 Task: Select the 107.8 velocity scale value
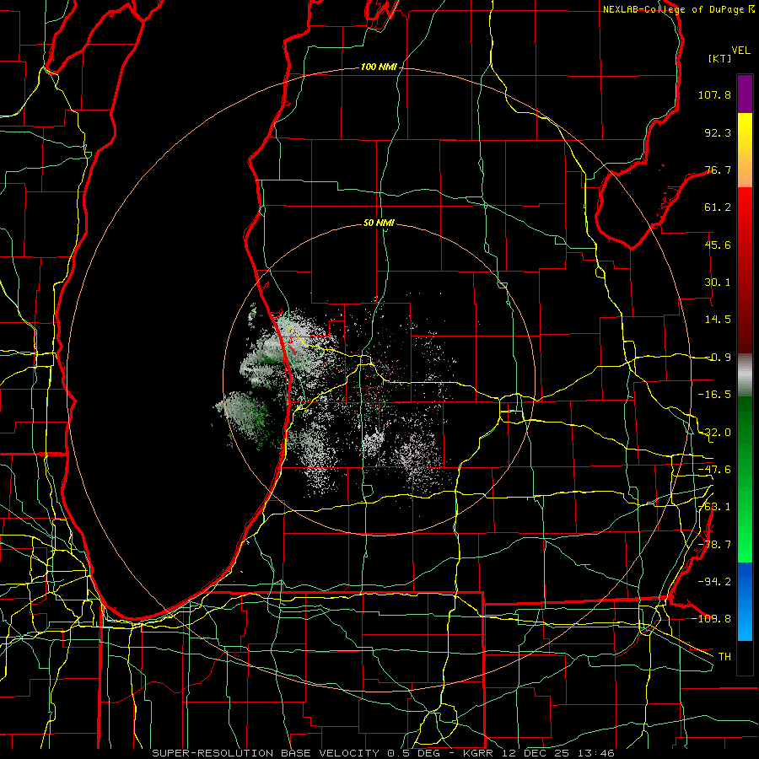[714, 94]
